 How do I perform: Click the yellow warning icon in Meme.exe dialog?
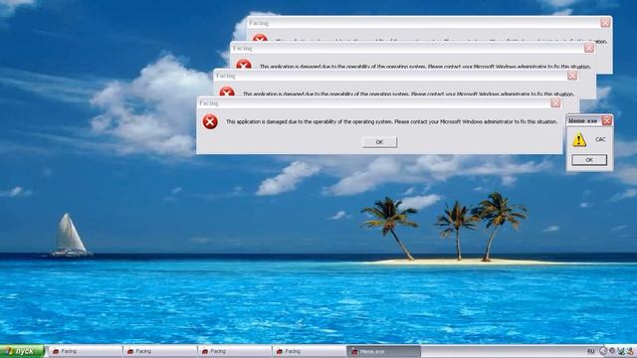point(579,139)
